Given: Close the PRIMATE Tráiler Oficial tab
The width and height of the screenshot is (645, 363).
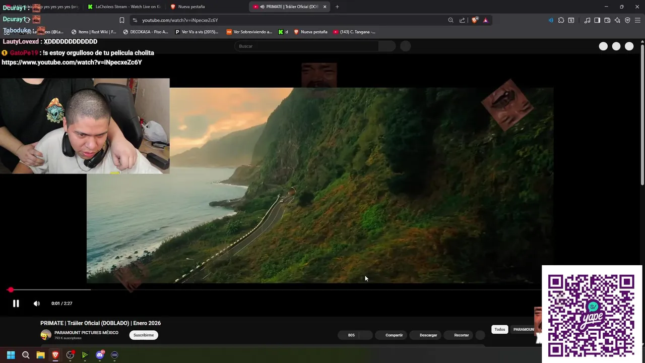Looking at the screenshot, I should pyautogui.click(x=325, y=7).
